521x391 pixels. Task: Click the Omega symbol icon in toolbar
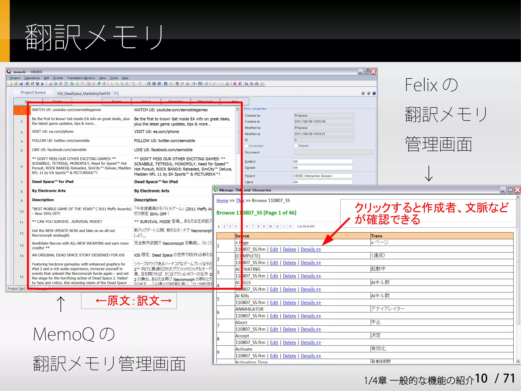click(x=200, y=84)
